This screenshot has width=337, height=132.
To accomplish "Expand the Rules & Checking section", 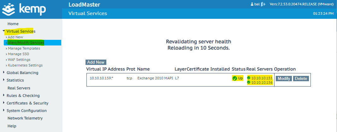I will [4, 95].
